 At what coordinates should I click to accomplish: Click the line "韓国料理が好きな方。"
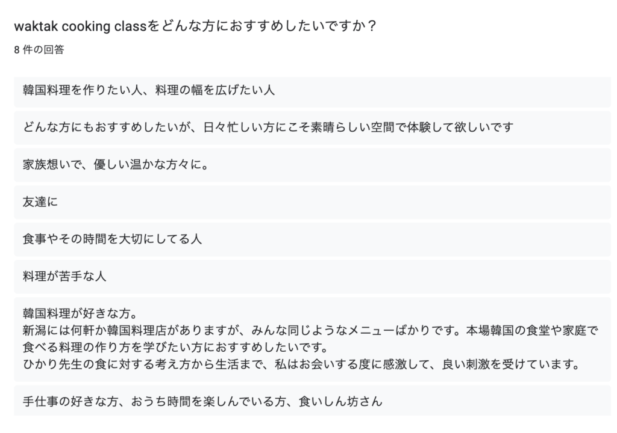(81, 313)
